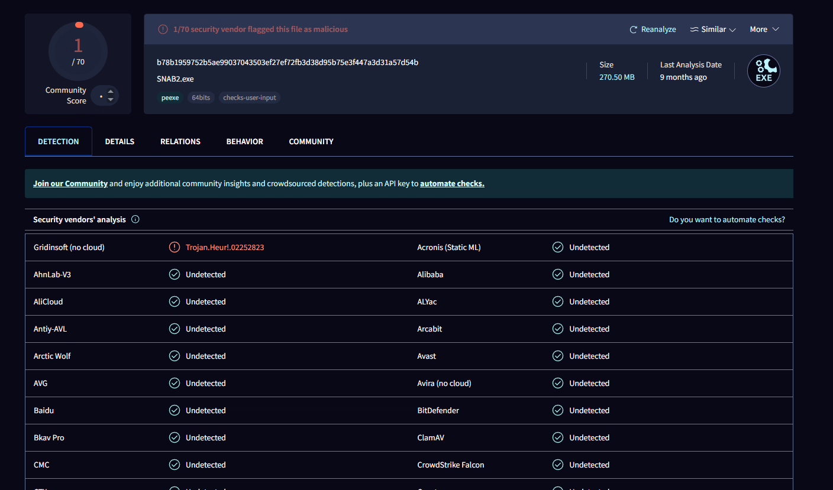The image size is (833, 490).
Task: Click the Bkav Pro vendor name
Action: point(49,437)
